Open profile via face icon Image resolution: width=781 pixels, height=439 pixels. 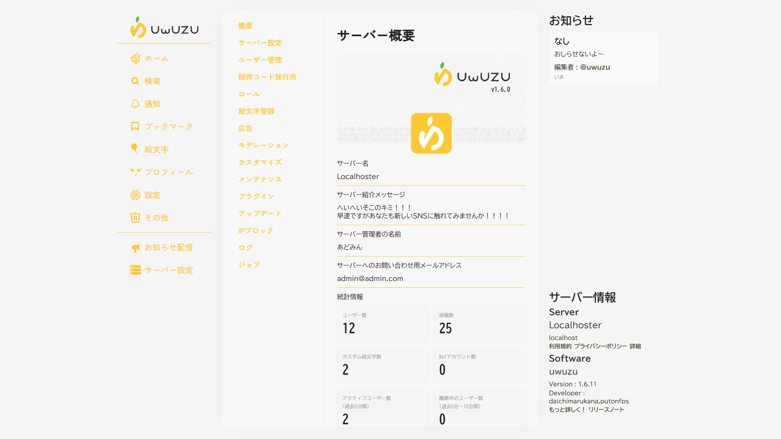click(135, 172)
